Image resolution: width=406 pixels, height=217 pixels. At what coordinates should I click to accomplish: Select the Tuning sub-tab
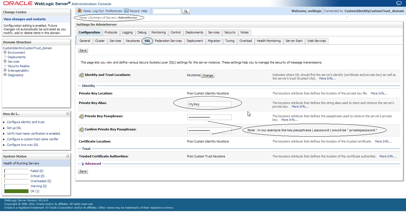pyautogui.click(x=230, y=41)
